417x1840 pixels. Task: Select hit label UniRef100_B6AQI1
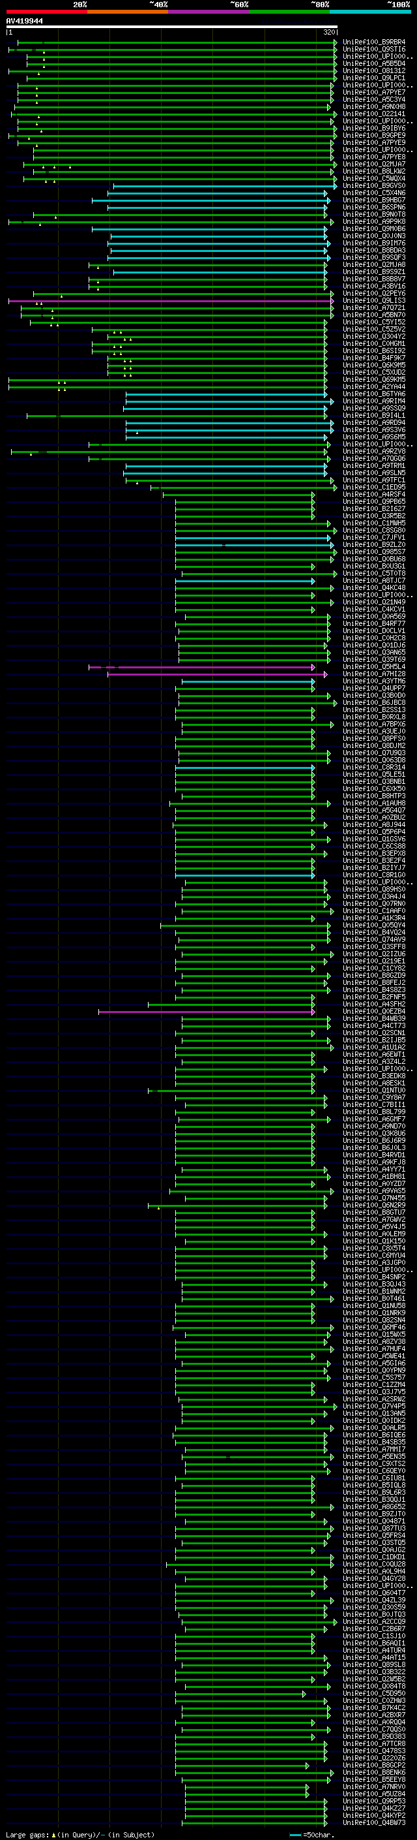click(x=374, y=1643)
